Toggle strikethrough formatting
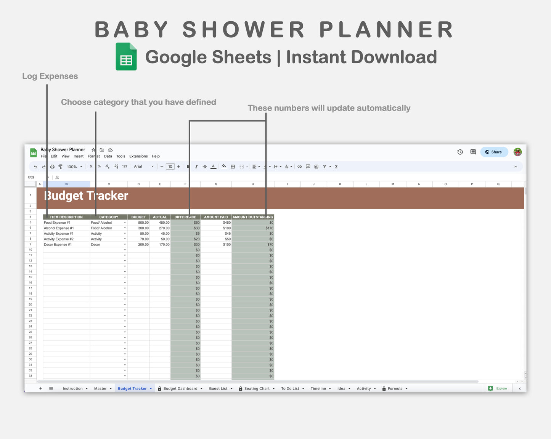Image resolution: width=551 pixels, height=439 pixels. point(205,167)
